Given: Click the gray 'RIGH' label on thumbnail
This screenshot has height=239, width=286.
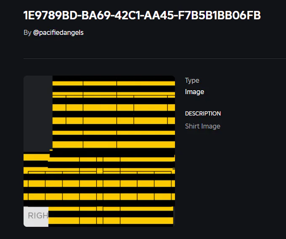Looking at the screenshot, I should point(36,216).
